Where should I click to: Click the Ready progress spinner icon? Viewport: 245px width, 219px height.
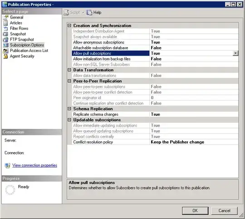point(10,190)
